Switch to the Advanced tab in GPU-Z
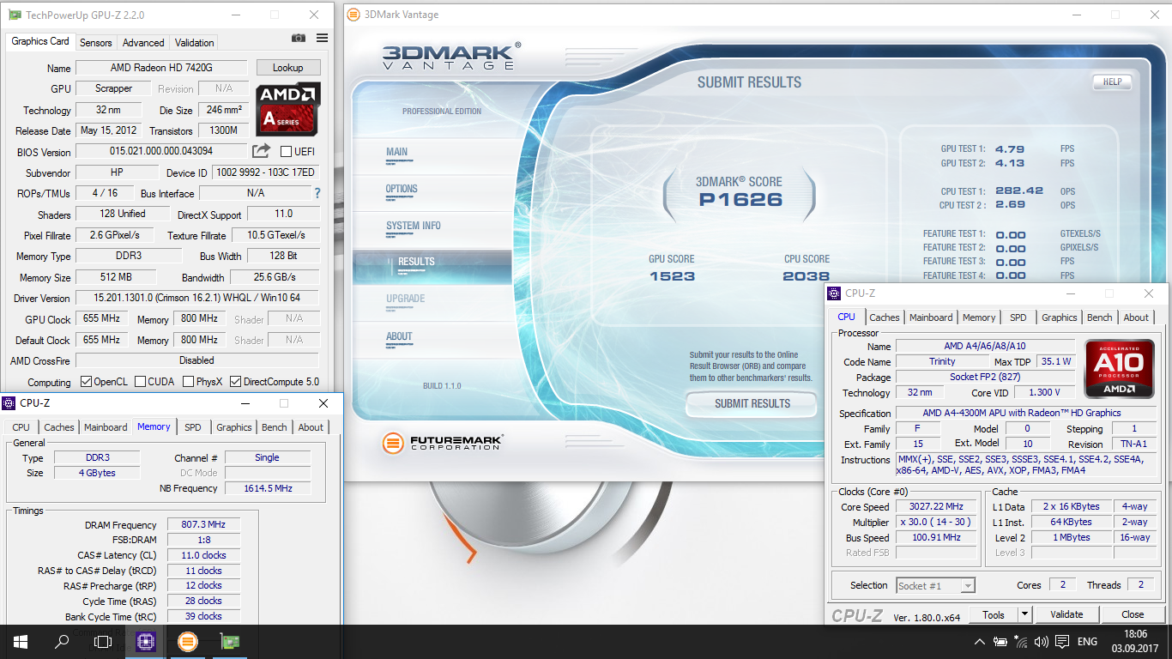The image size is (1172, 659). click(143, 43)
